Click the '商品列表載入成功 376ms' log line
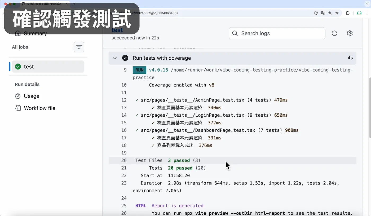The image size is (371, 216). pyautogui.click(x=182, y=145)
